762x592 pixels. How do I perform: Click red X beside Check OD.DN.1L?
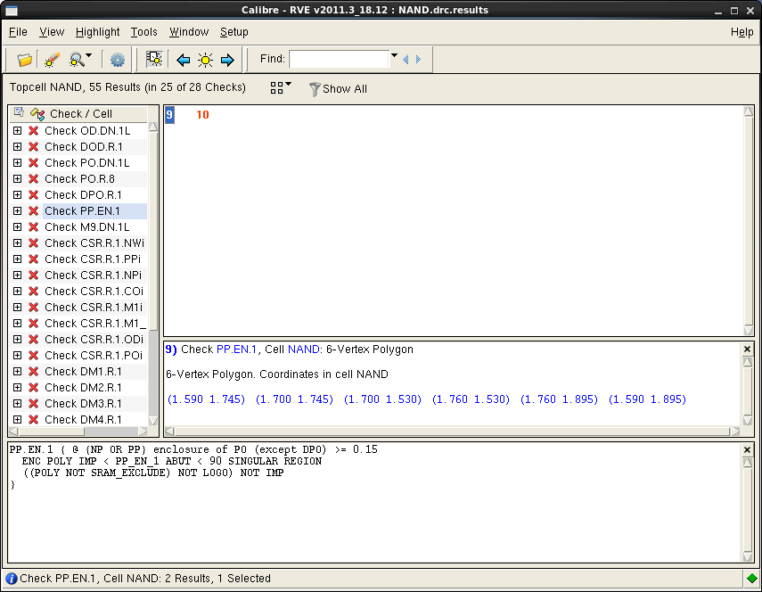click(x=34, y=131)
